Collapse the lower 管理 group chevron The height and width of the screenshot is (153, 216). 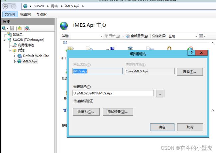[x=213, y=110]
